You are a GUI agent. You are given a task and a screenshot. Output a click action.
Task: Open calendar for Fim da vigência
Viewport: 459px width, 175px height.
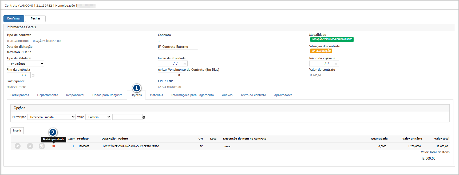(x=33, y=75)
